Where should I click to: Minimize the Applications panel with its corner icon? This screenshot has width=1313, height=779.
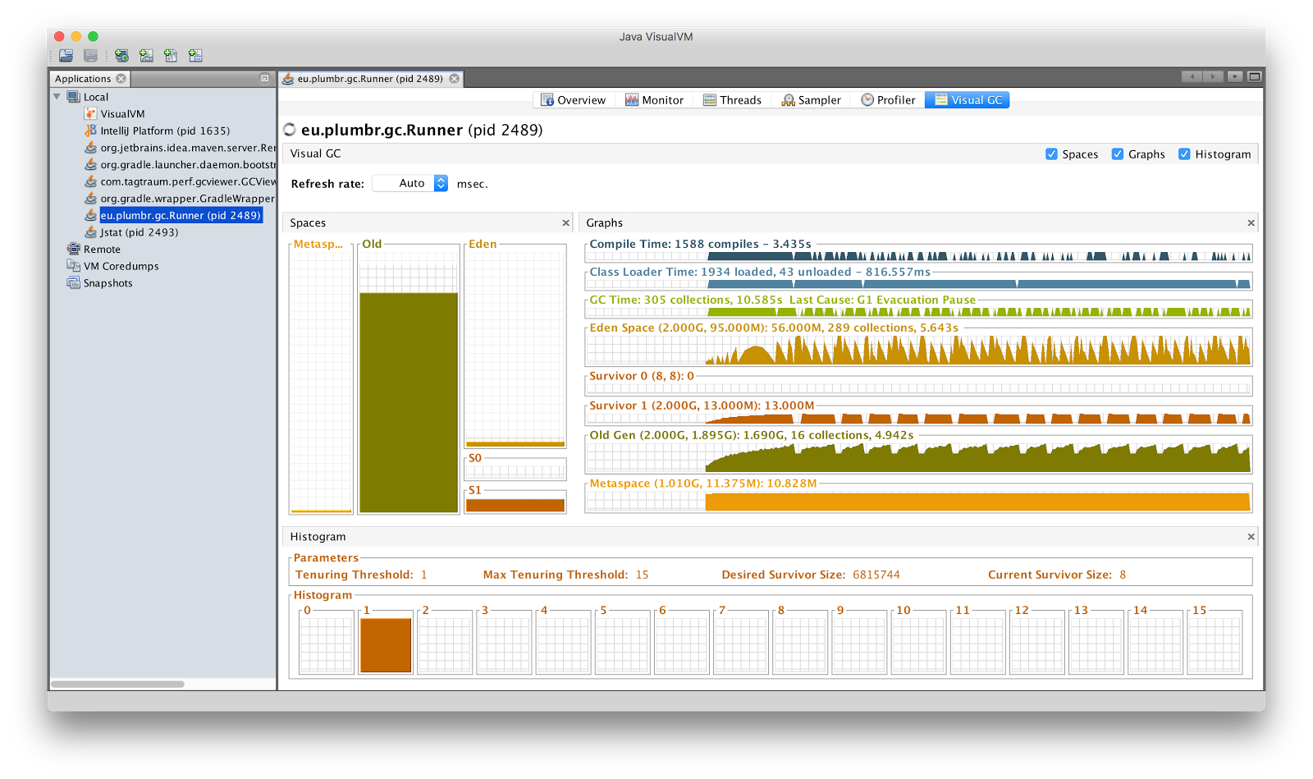(x=264, y=79)
